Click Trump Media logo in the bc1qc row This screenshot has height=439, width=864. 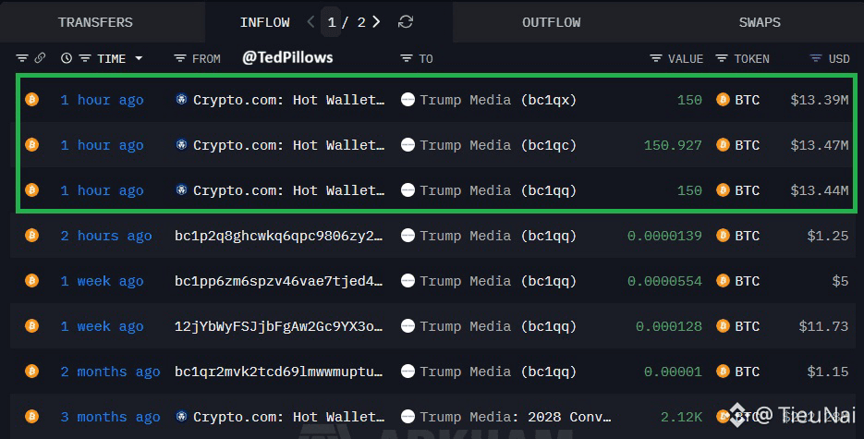coord(408,145)
